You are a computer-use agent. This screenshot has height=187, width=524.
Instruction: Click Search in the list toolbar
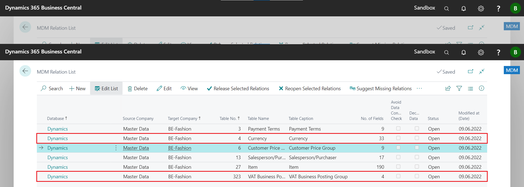click(52, 89)
